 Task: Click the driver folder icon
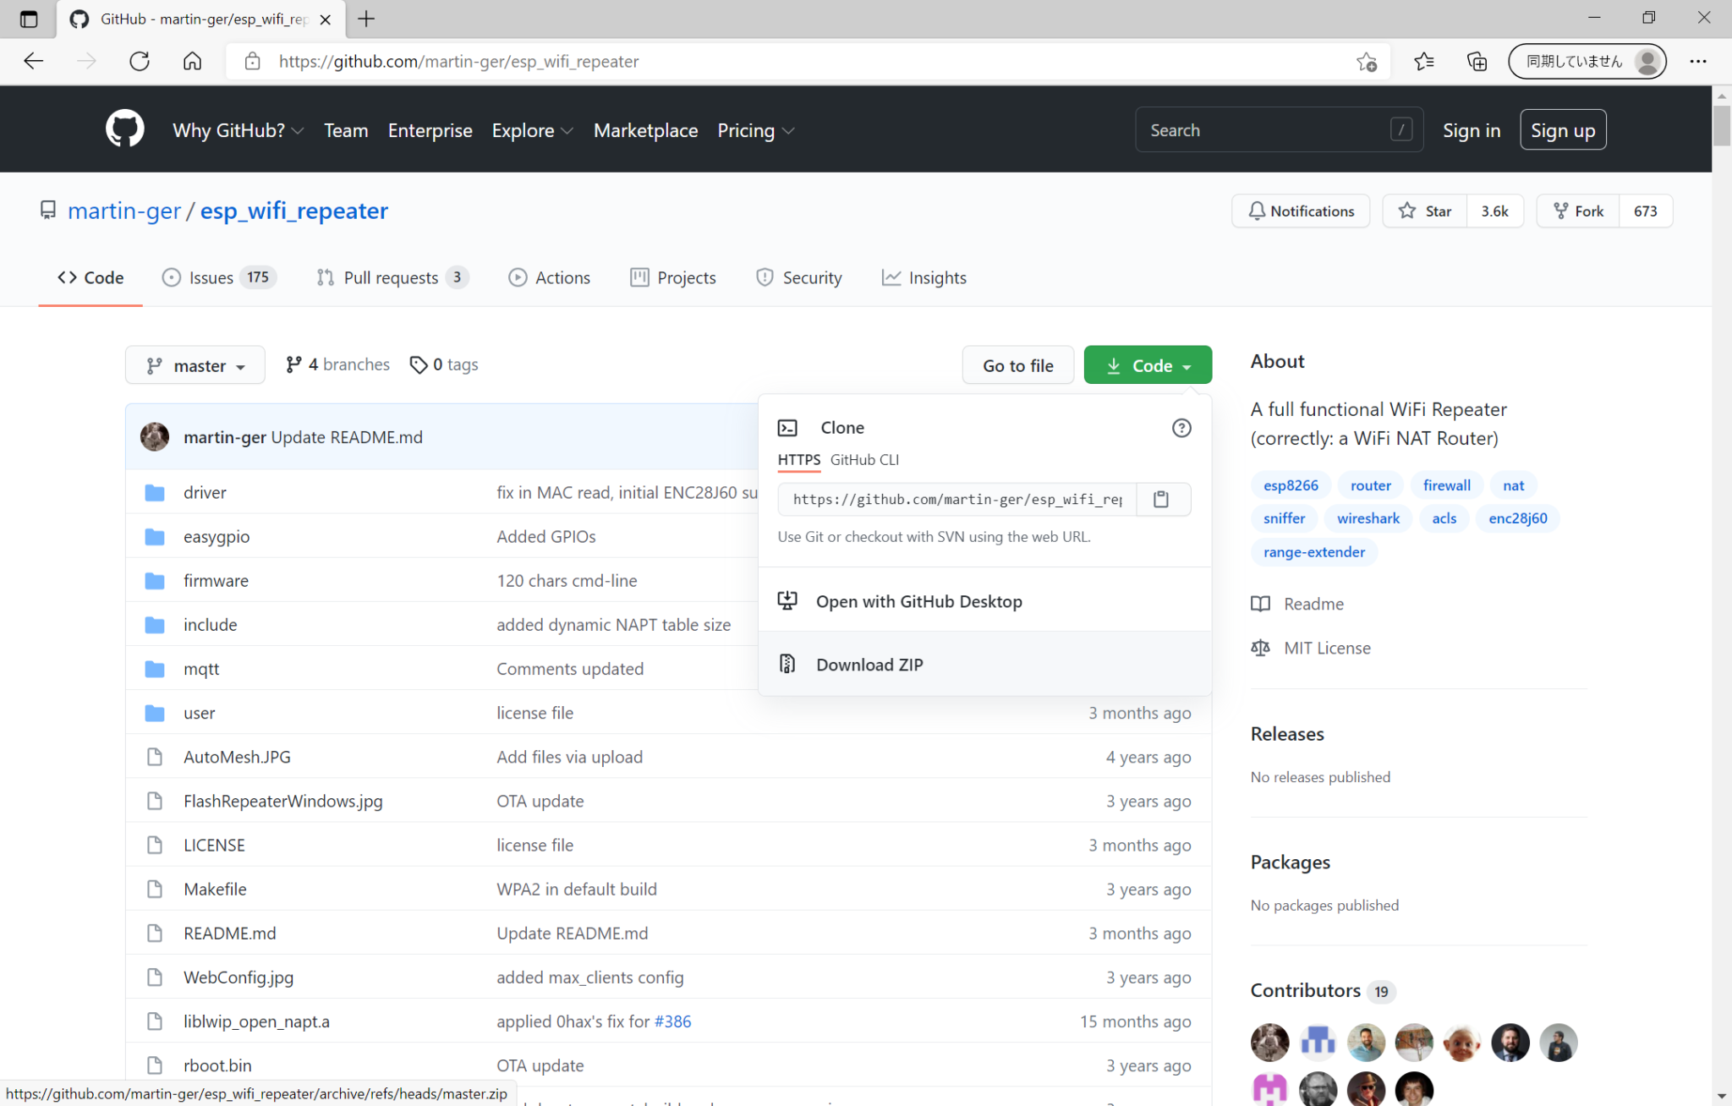[156, 491]
